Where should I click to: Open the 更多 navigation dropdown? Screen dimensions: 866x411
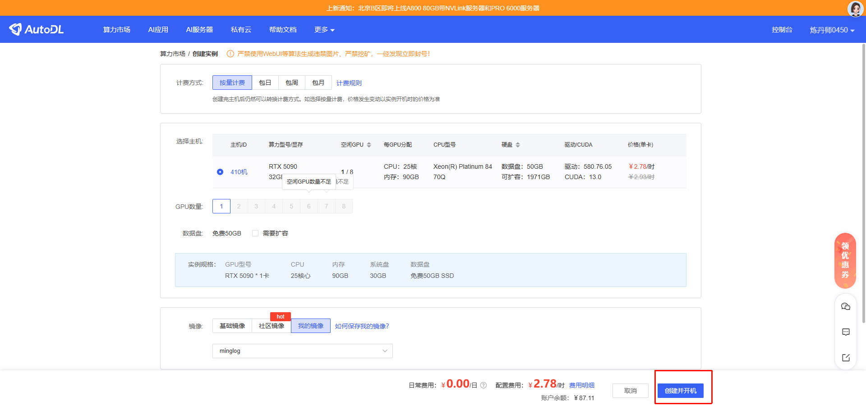324,30
